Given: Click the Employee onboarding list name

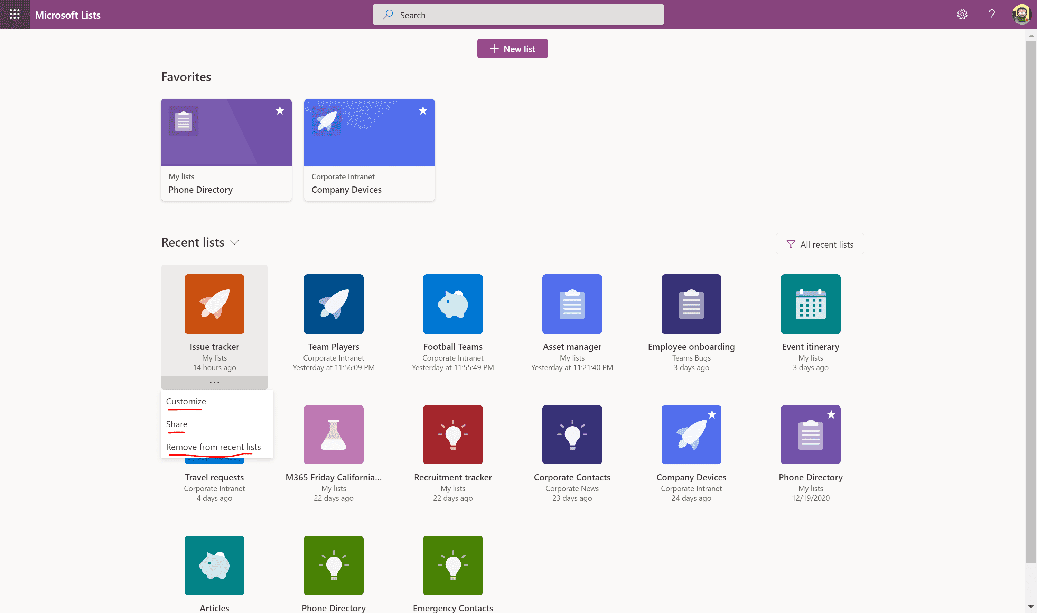Looking at the screenshot, I should [691, 347].
